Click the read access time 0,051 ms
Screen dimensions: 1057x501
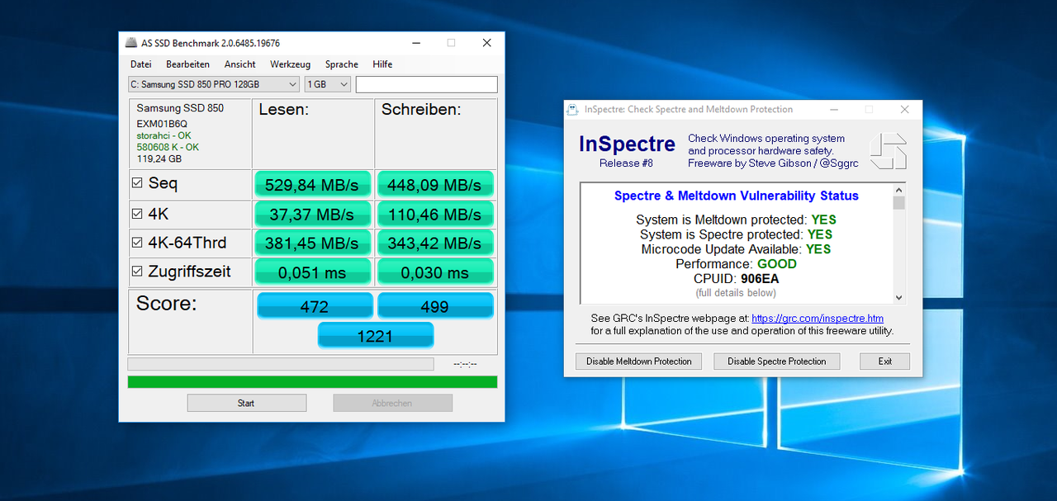pyautogui.click(x=314, y=272)
